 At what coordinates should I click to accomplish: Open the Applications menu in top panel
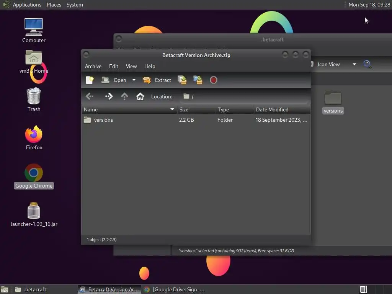click(x=27, y=5)
